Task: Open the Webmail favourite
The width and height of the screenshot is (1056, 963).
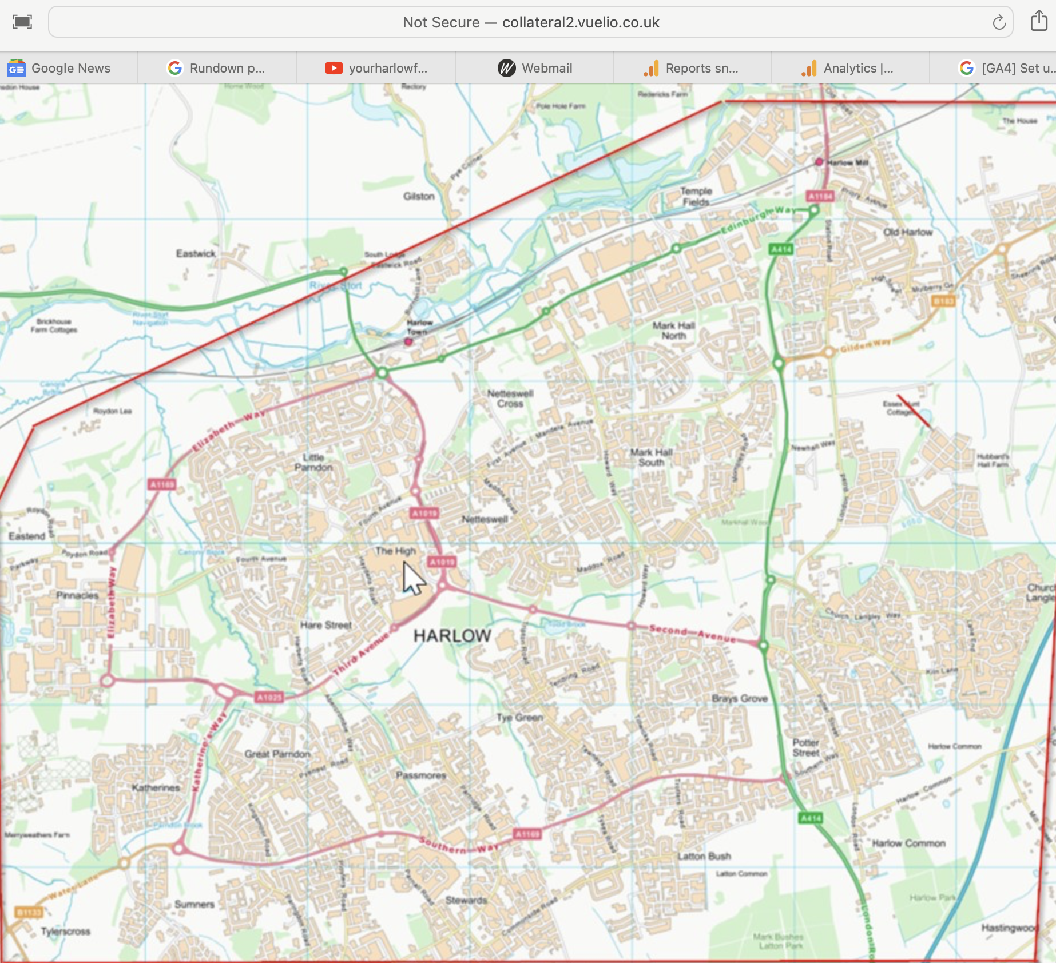Action: coord(535,69)
